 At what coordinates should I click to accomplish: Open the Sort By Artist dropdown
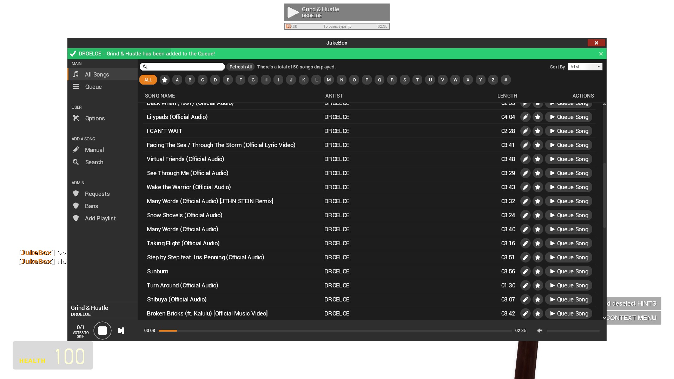click(585, 67)
